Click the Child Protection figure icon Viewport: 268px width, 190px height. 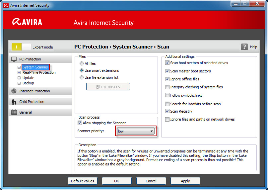[x=14, y=102]
